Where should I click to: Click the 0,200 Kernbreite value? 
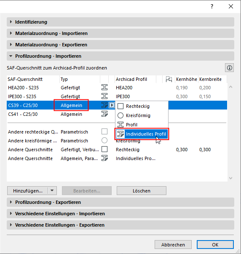click(x=205, y=88)
